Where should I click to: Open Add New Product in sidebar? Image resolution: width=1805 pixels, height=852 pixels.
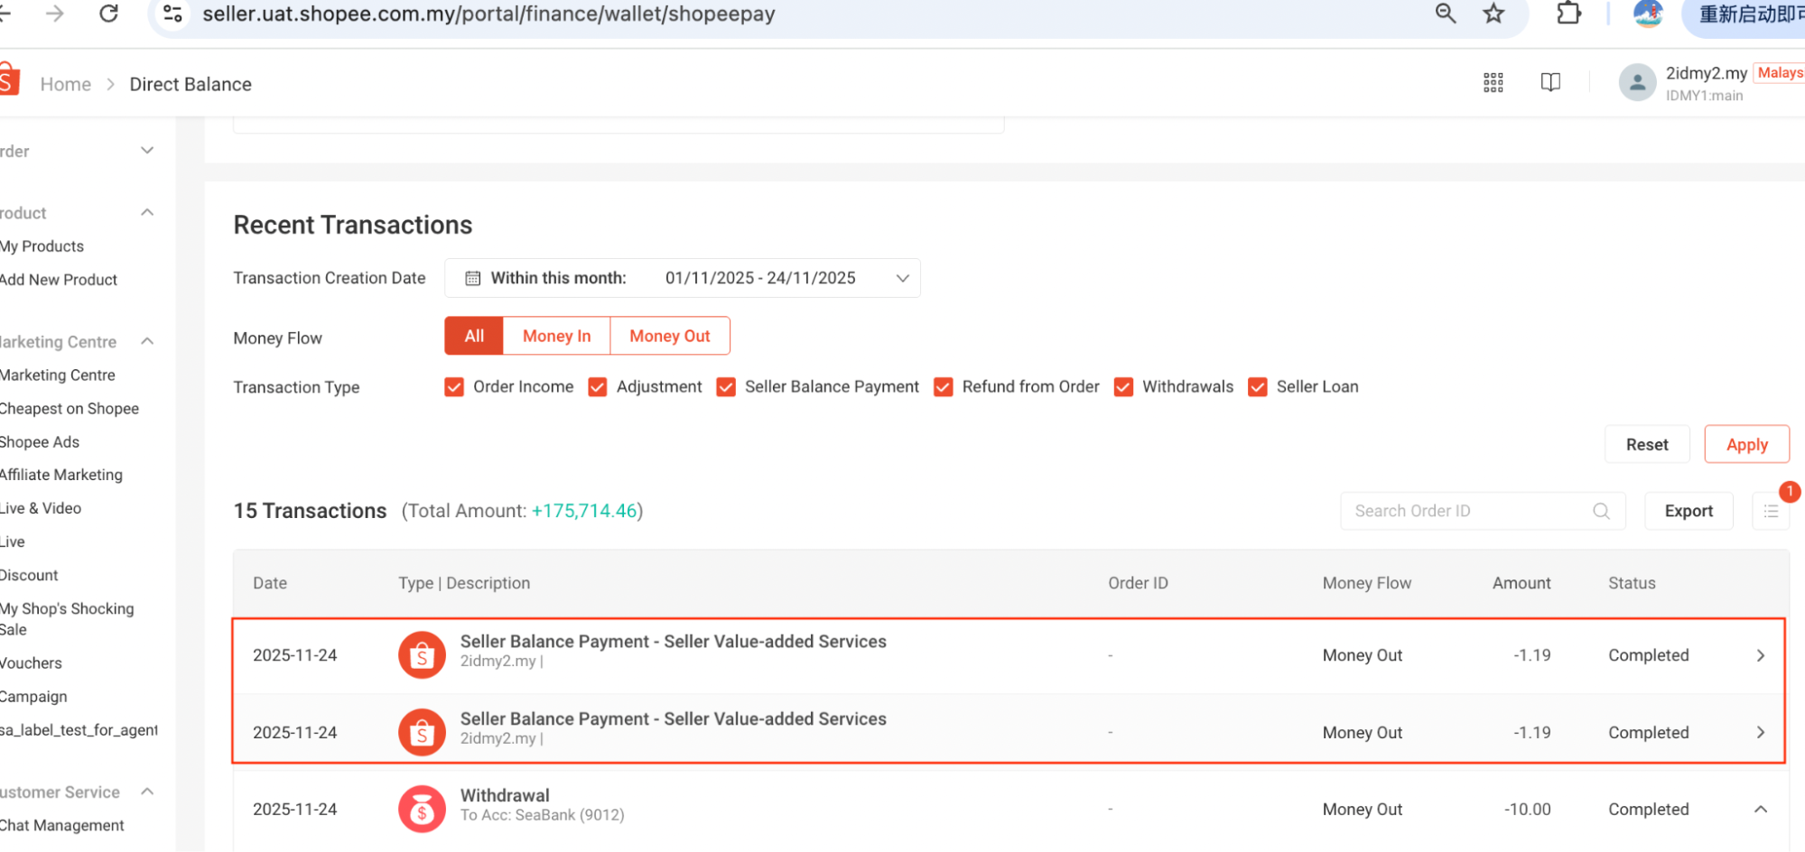59,280
